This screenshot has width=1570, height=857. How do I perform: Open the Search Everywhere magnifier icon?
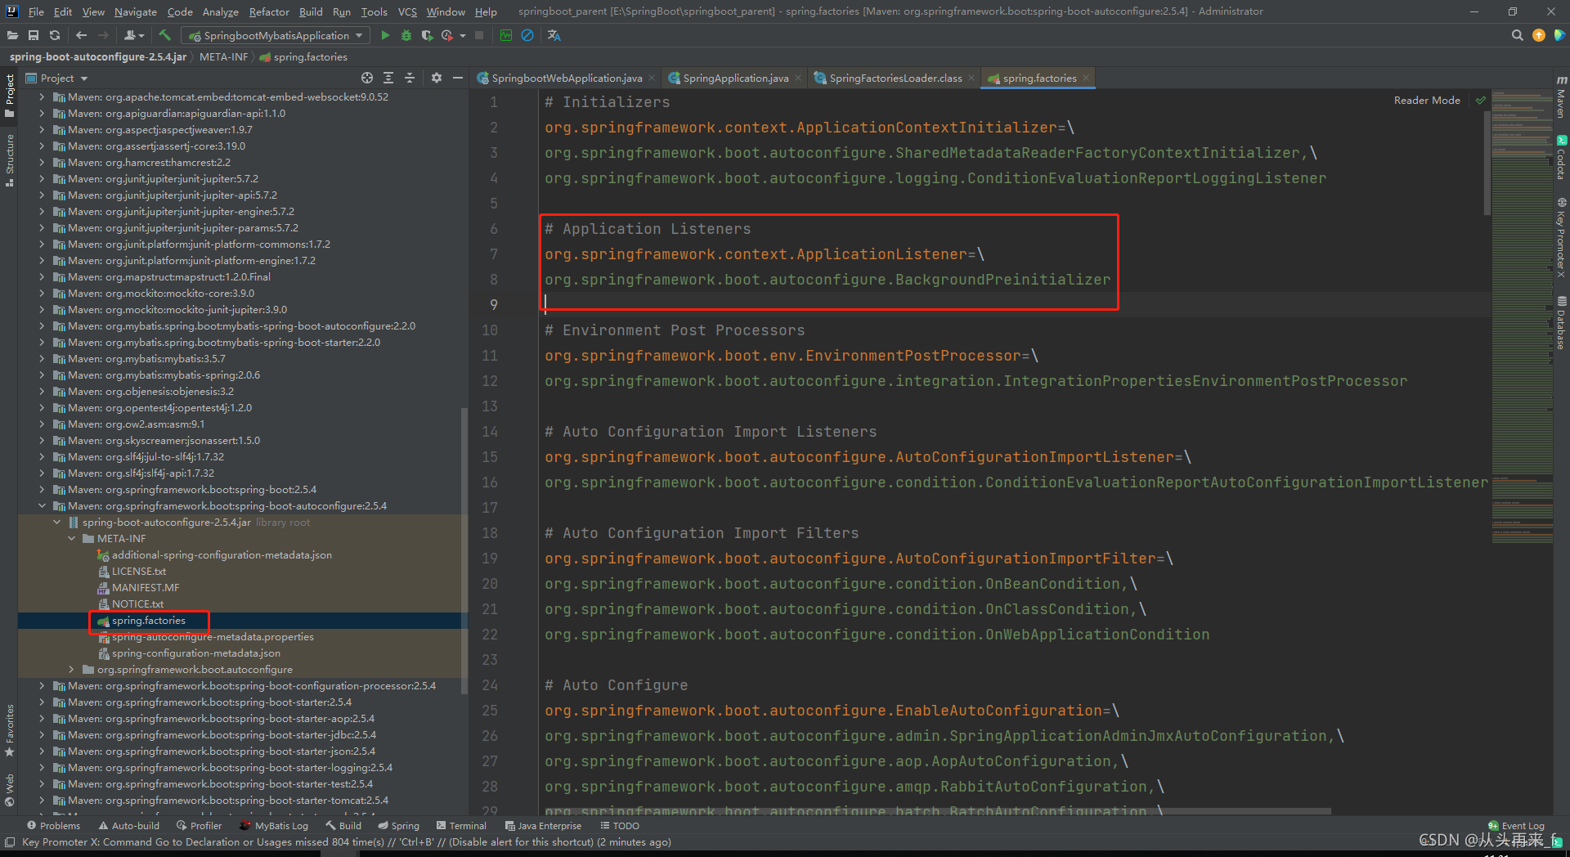(x=1518, y=35)
